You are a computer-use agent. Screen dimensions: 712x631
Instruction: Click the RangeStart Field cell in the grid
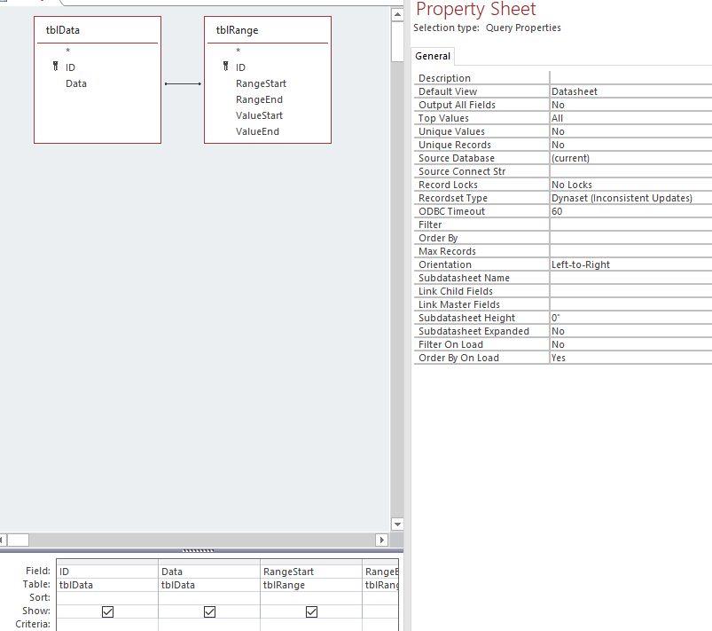(311, 572)
